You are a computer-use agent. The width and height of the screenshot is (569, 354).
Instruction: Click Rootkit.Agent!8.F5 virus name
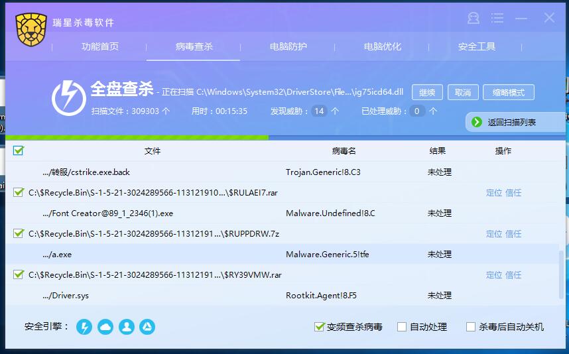click(x=321, y=296)
